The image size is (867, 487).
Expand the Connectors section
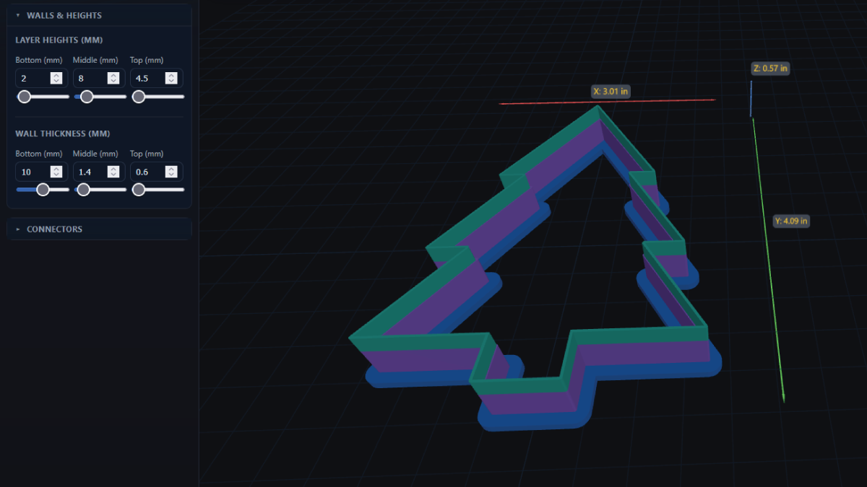tap(54, 229)
